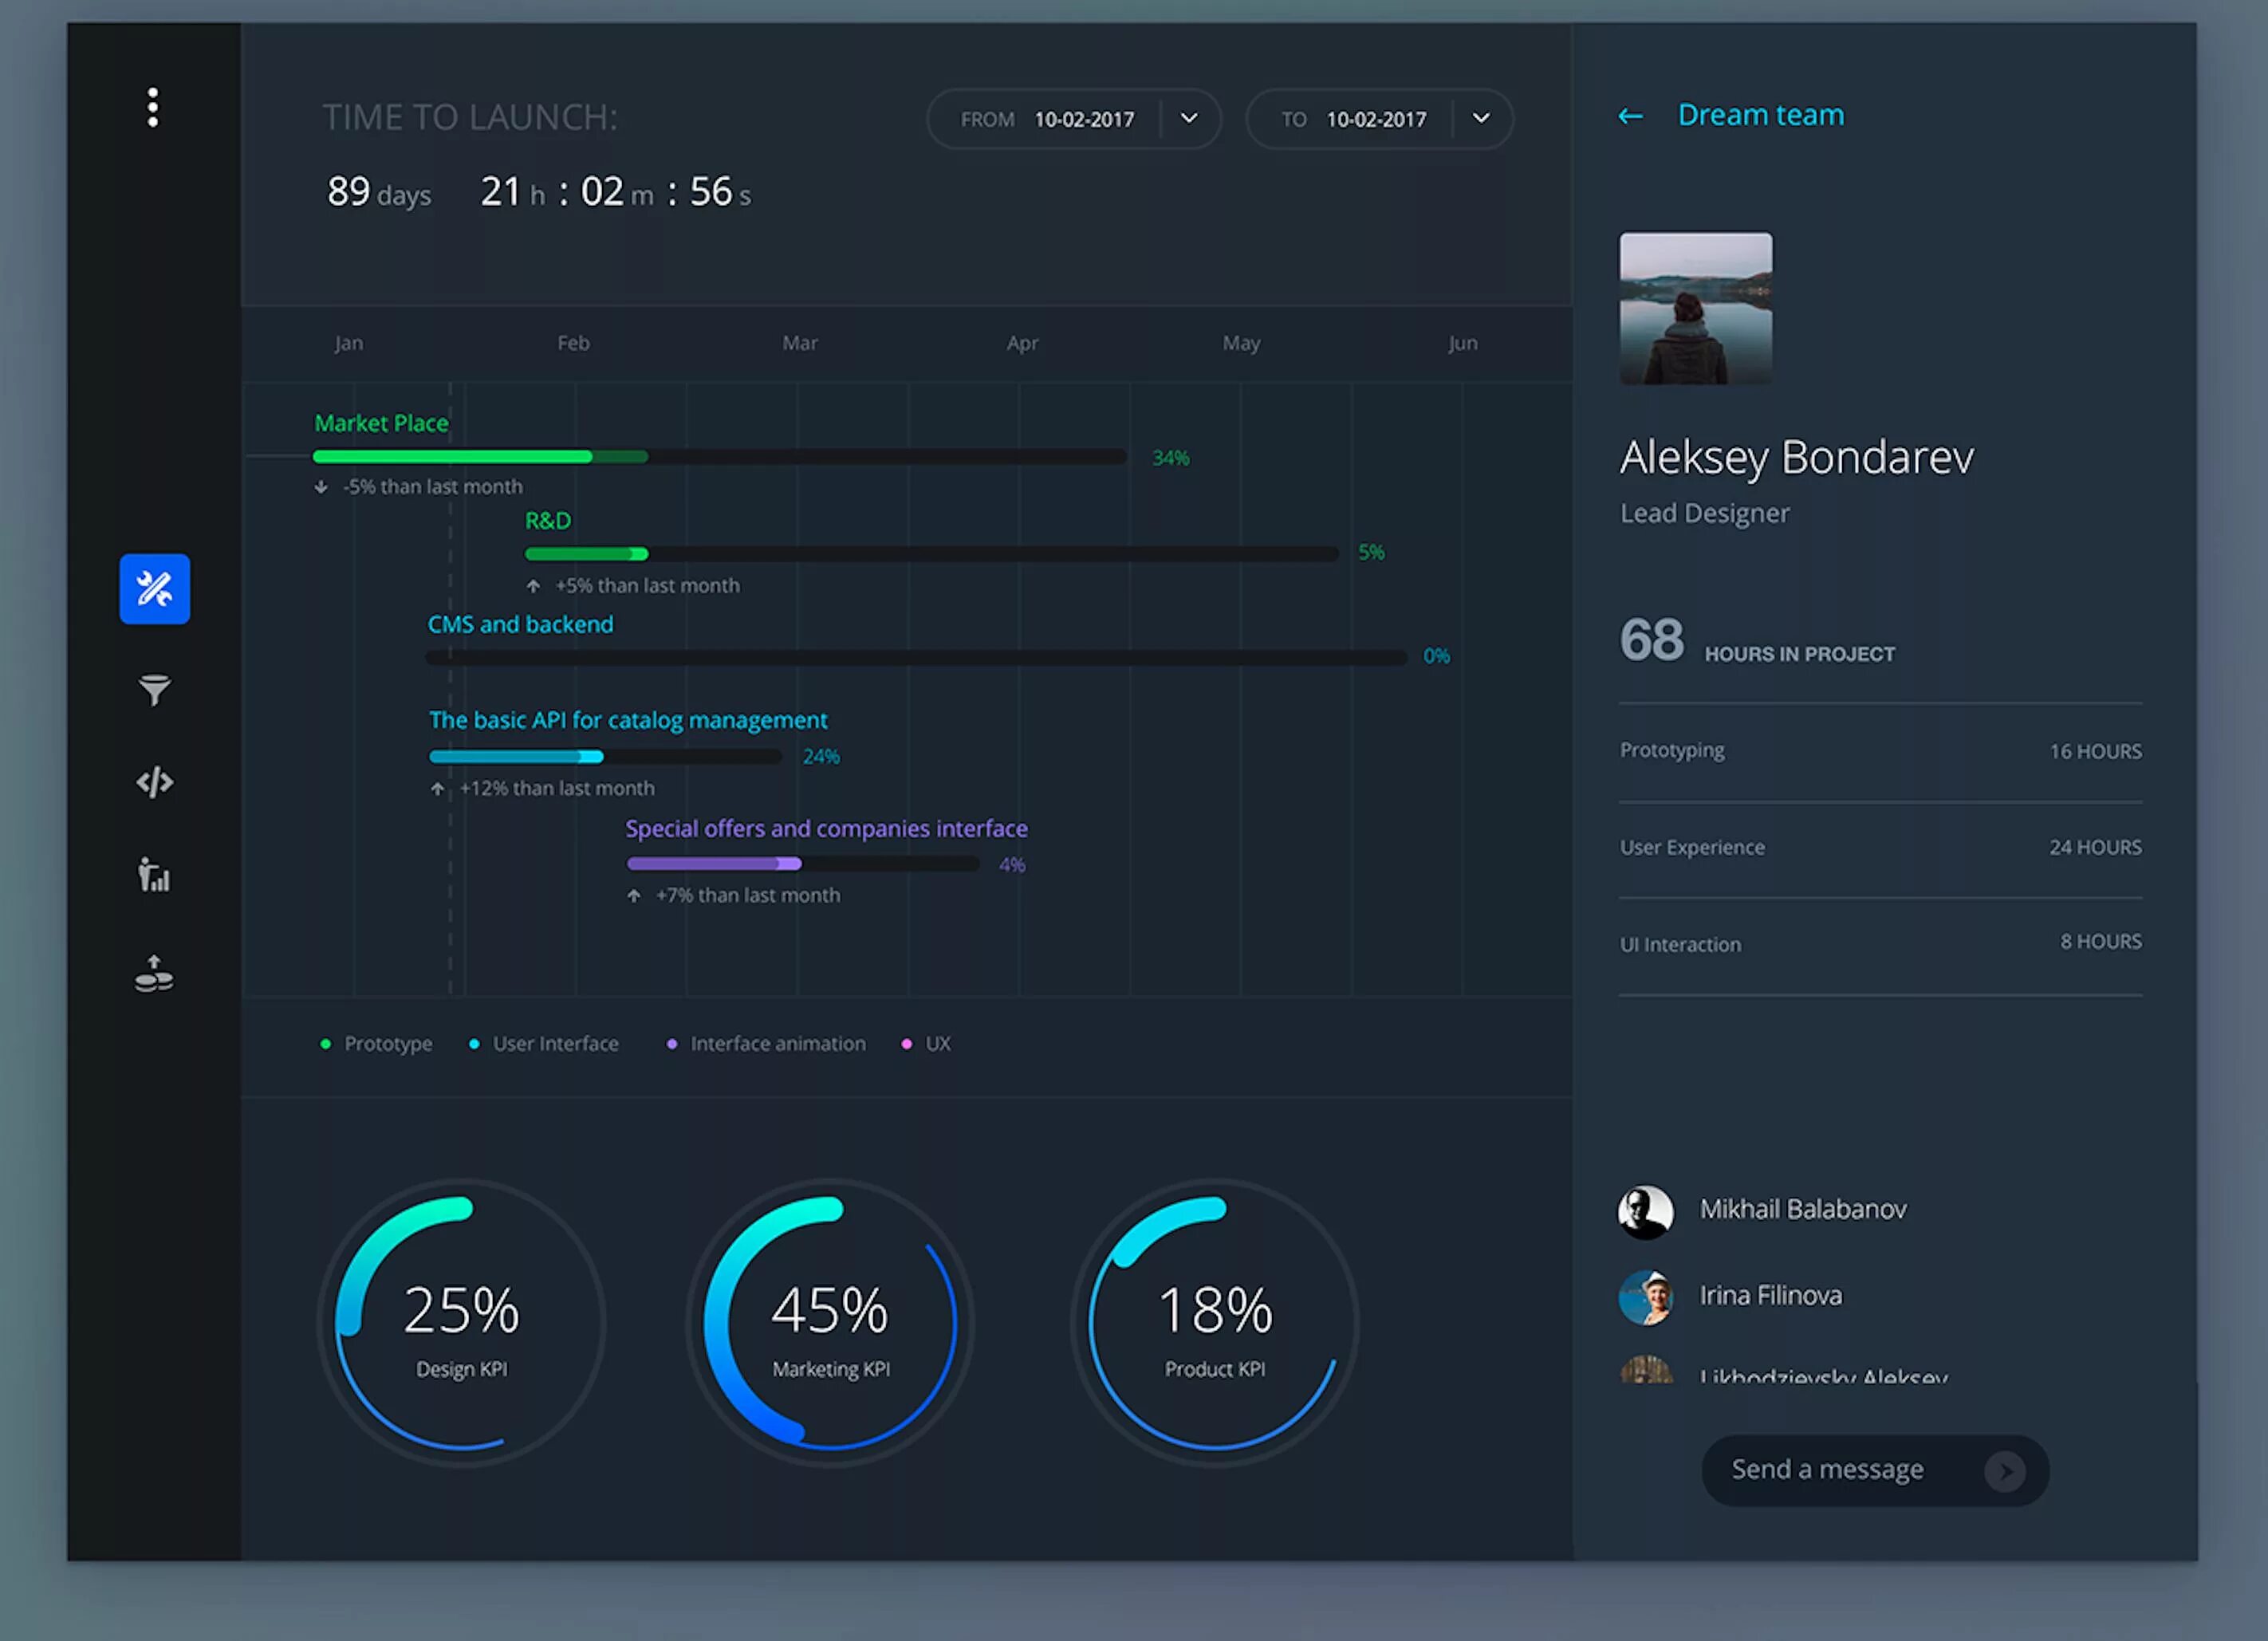Open the three-dot vertical menu
The height and width of the screenshot is (1641, 2268).
(153, 107)
